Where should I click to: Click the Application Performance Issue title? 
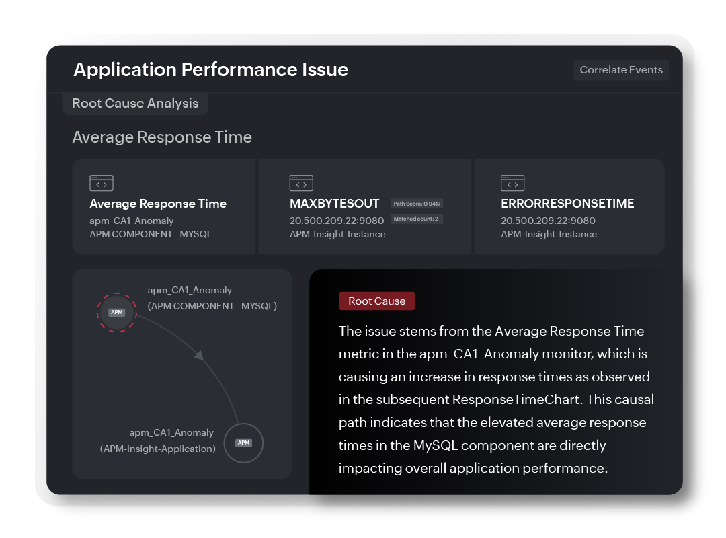(211, 69)
